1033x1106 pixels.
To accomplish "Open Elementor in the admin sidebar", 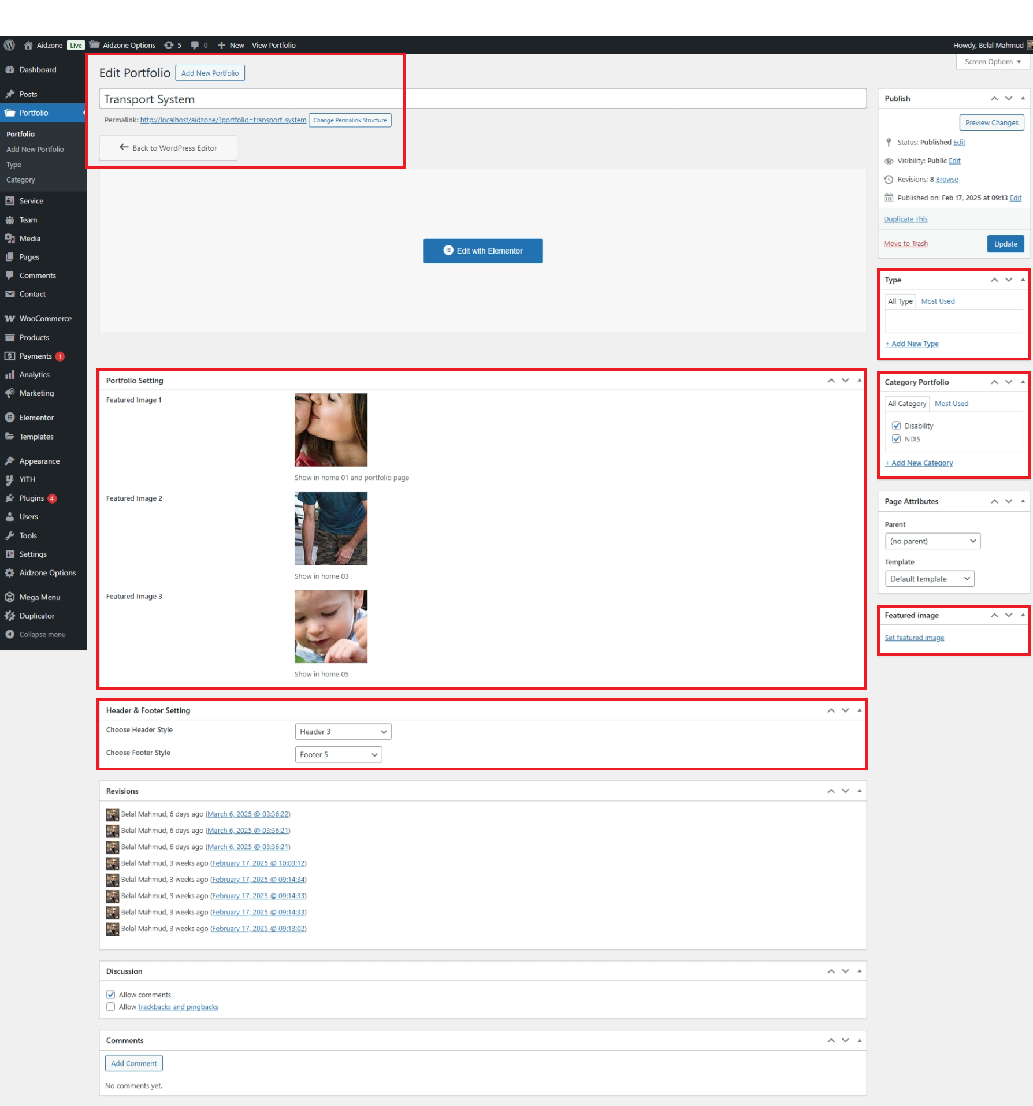I will tap(36, 418).
